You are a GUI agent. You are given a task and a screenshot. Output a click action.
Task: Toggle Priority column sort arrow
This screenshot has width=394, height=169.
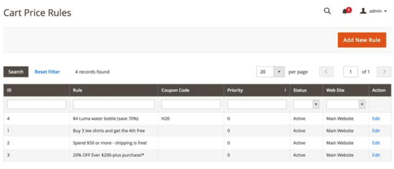[x=285, y=90]
